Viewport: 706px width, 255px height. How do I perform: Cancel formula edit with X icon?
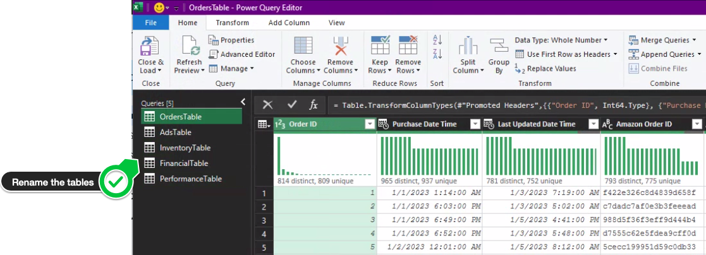[x=267, y=105]
